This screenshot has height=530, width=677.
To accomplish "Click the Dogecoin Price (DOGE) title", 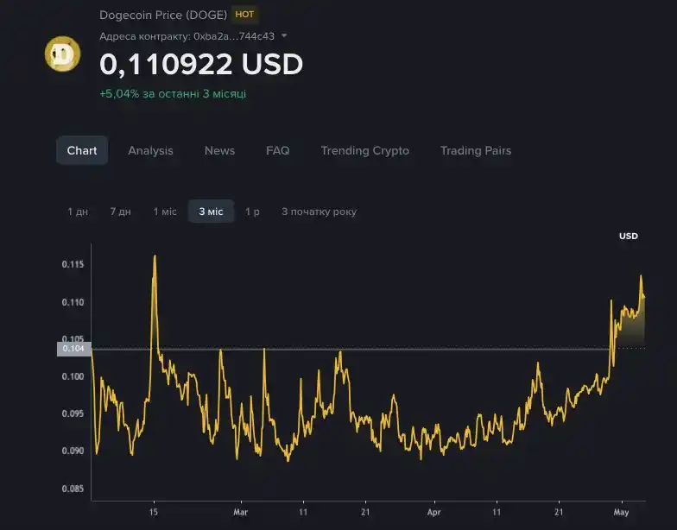I will [x=163, y=16].
